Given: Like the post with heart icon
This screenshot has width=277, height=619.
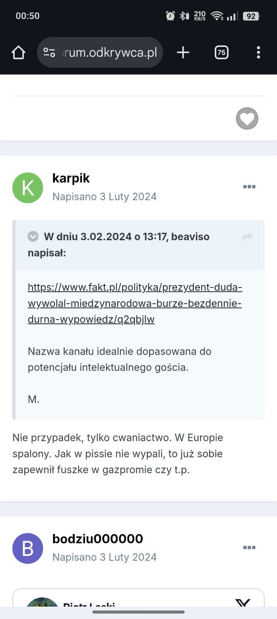Looking at the screenshot, I should 247,118.
